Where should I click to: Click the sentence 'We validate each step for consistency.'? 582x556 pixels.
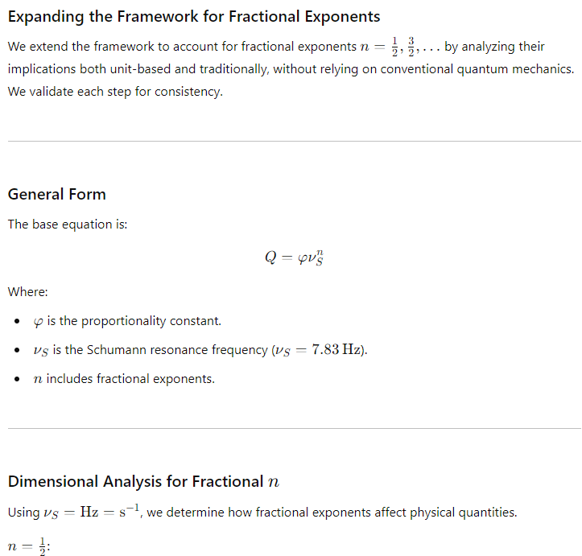point(115,92)
